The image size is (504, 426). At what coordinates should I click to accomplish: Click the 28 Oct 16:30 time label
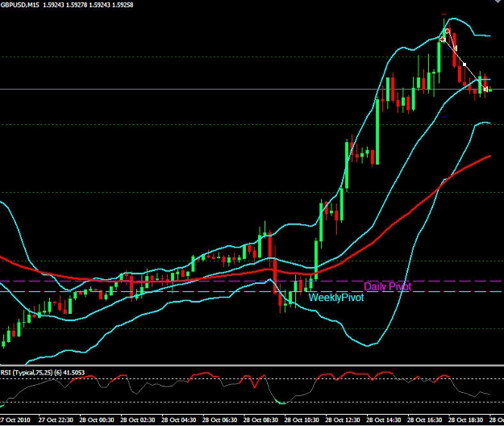(x=425, y=420)
